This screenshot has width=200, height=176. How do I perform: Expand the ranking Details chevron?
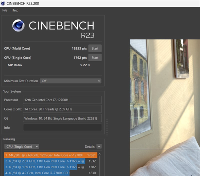(x=99, y=146)
